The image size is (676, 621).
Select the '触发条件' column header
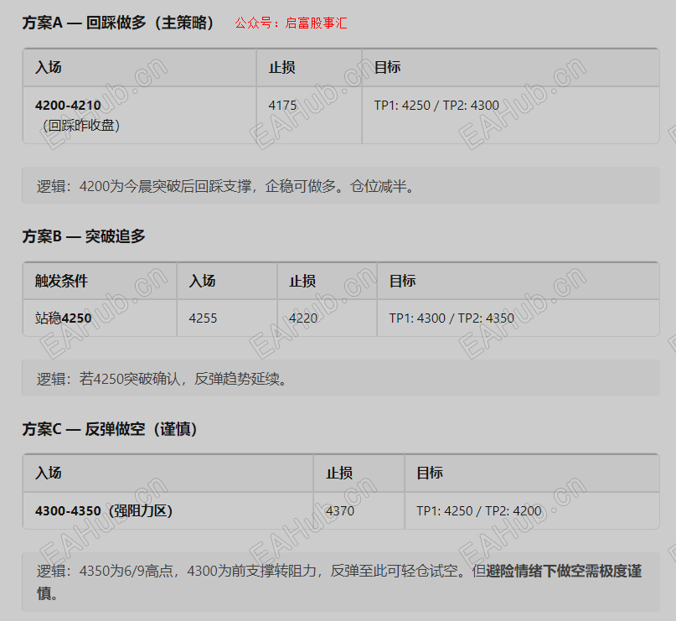click(61, 282)
